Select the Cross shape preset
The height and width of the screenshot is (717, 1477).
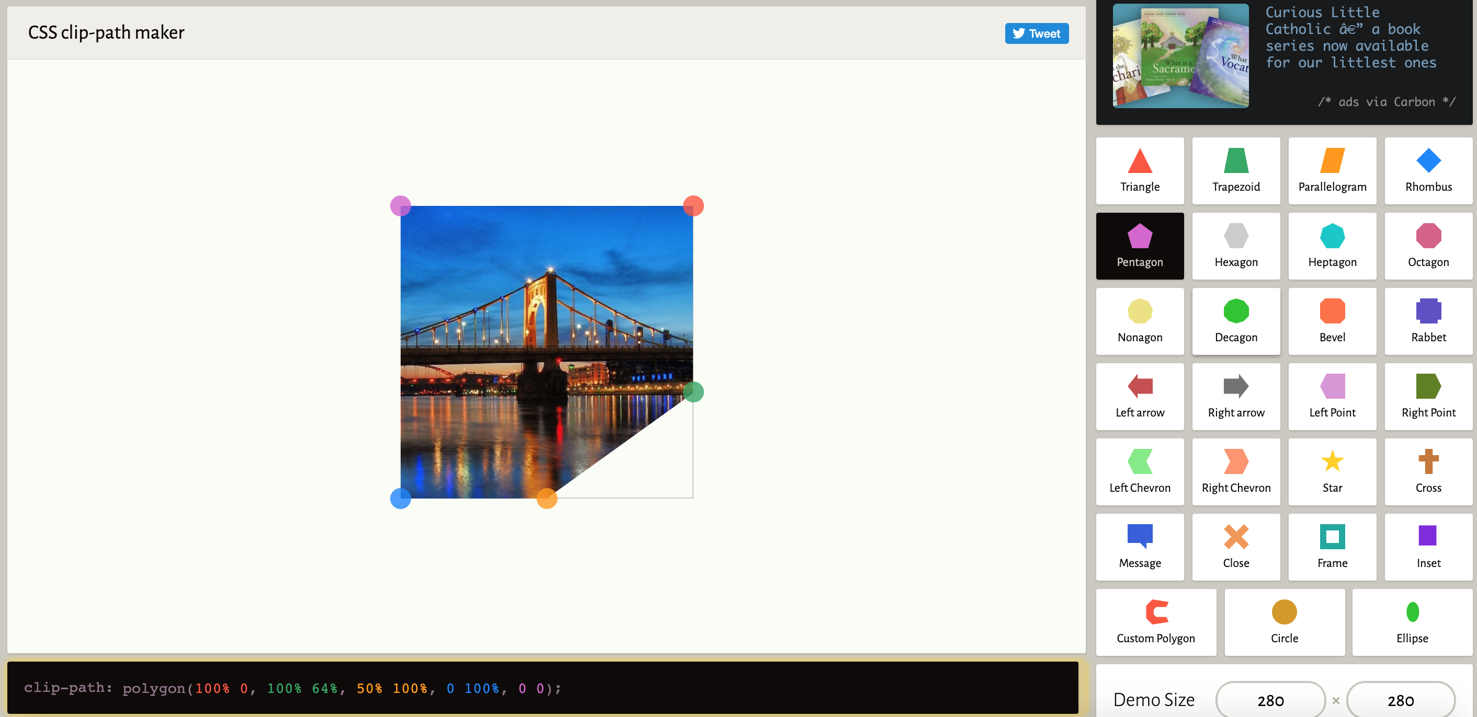point(1428,471)
